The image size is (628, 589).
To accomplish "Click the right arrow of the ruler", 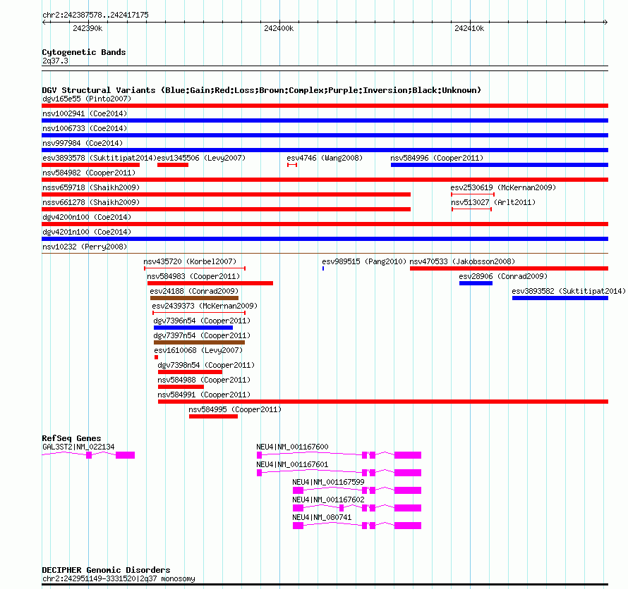I will coord(605,23).
